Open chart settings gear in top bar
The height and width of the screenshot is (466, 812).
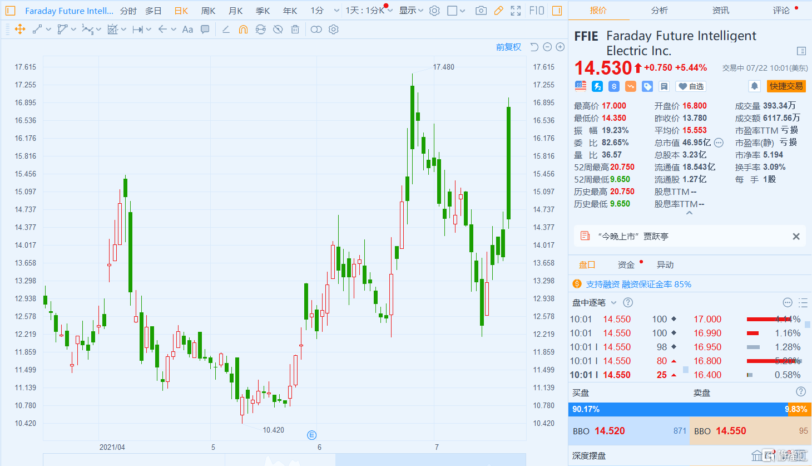pos(435,11)
